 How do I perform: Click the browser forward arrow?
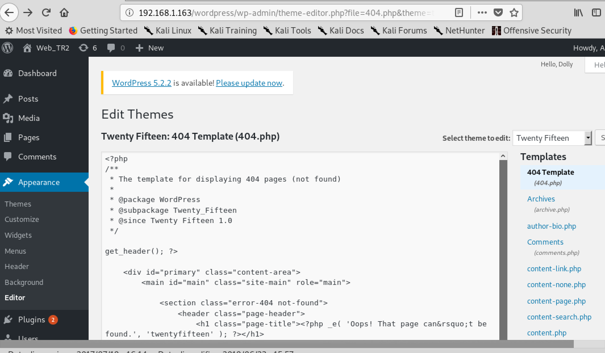[28, 12]
